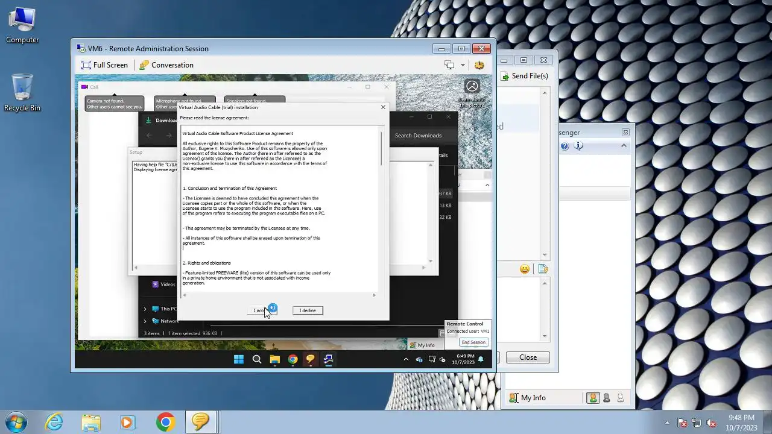Click the remote notification bell icon
The height and width of the screenshot is (434, 772).
click(x=481, y=359)
